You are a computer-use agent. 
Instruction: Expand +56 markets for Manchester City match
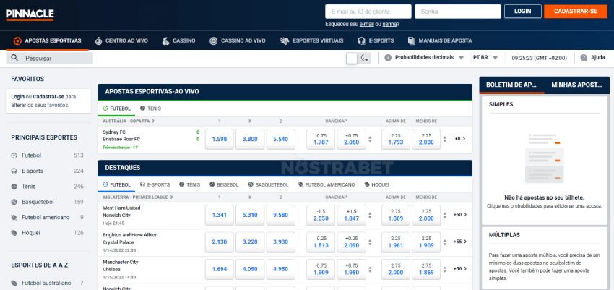[460, 269]
